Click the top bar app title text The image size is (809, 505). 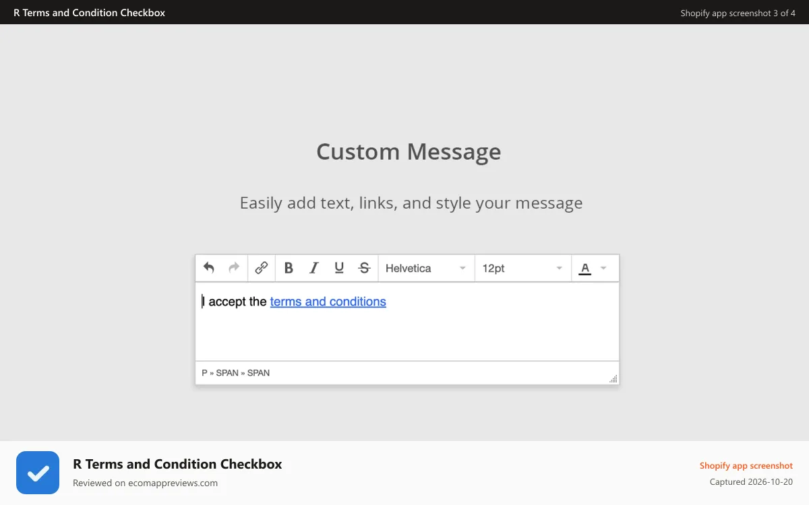tap(89, 12)
